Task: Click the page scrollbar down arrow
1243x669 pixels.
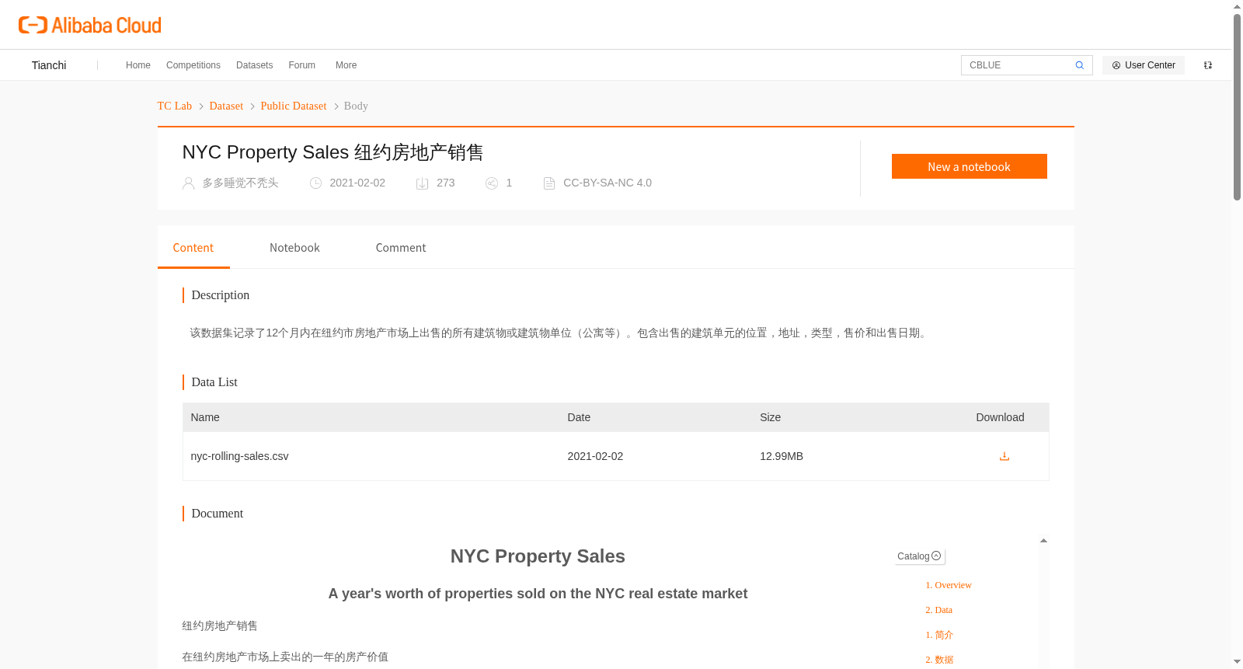Action: tap(1238, 662)
